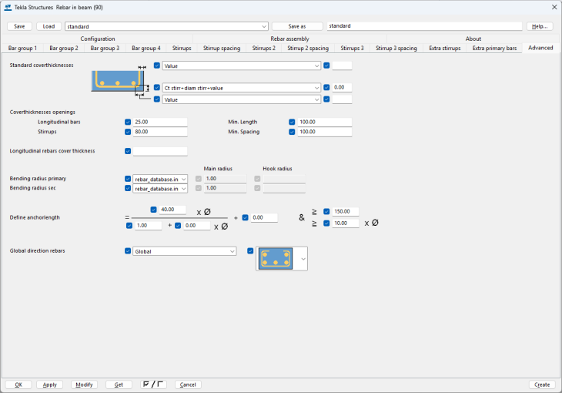Click the Cancel button
The height and width of the screenshot is (393, 562).
point(188,385)
